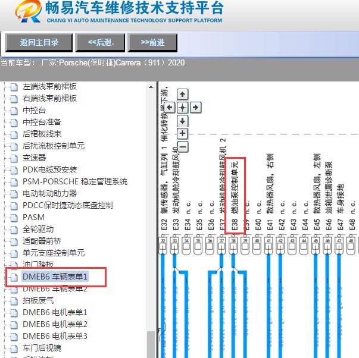The width and height of the screenshot is (359, 358).
Task: Click connector pin 32 in diagram
Action: (163, 246)
